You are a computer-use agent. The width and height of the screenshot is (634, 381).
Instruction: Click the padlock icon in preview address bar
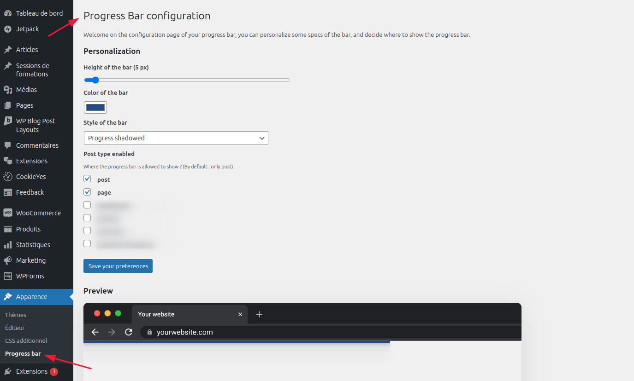click(149, 332)
